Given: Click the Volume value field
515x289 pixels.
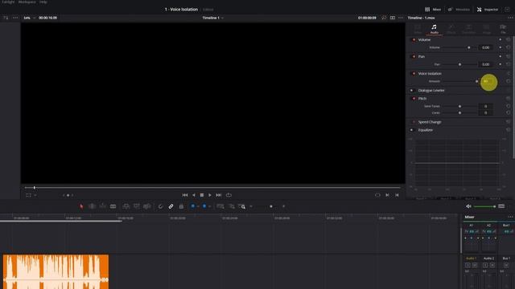Looking at the screenshot, I should coord(485,47).
